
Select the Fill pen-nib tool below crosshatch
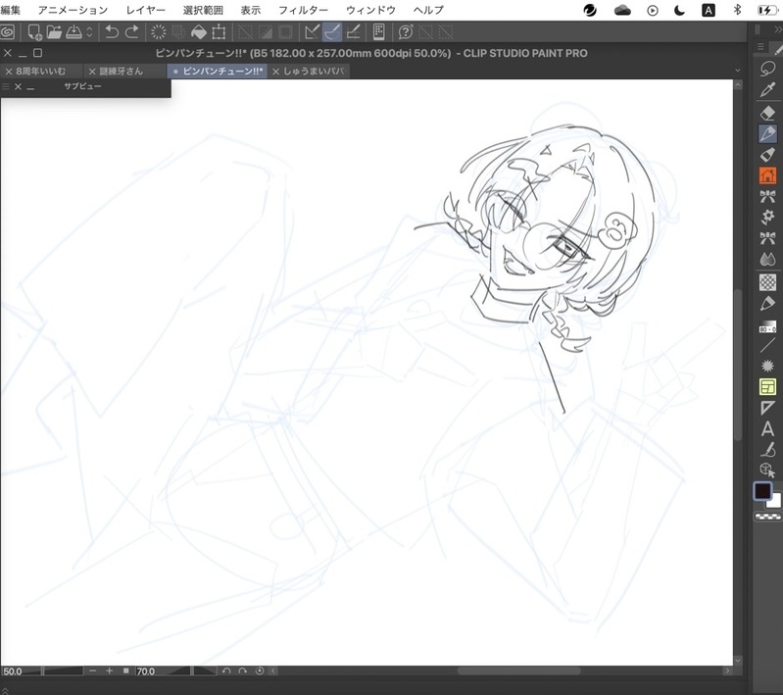click(767, 303)
